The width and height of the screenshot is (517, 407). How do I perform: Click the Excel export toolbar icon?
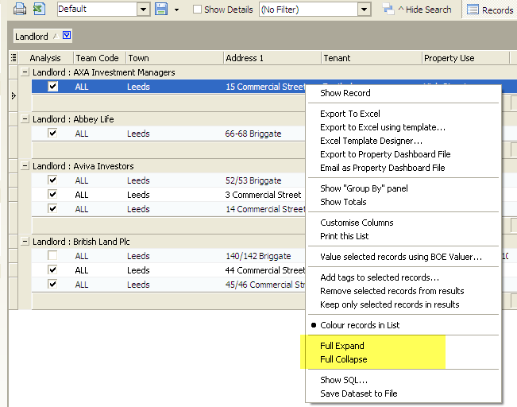coord(39,9)
